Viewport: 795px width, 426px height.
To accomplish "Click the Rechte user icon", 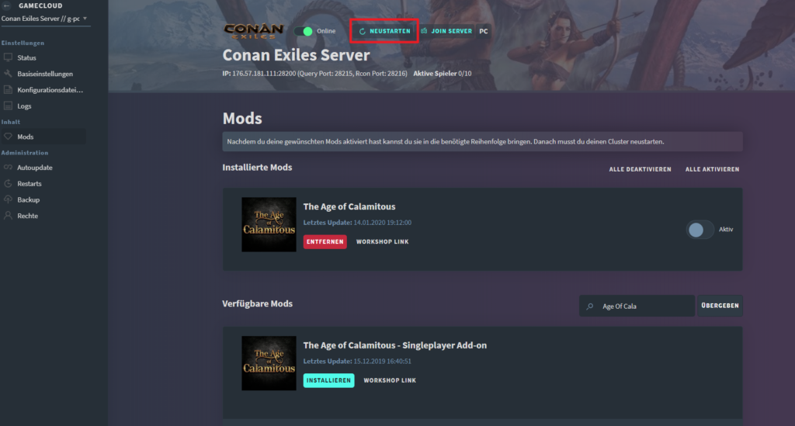I will 8,215.
